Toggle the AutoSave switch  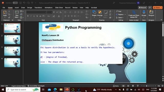(x=15, y=3)
